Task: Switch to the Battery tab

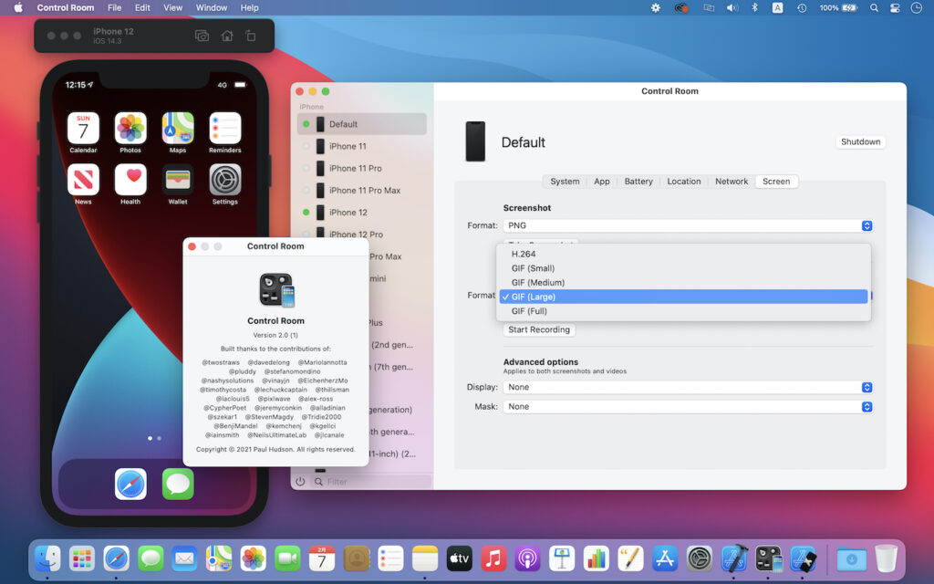Action: pos(638,182)
